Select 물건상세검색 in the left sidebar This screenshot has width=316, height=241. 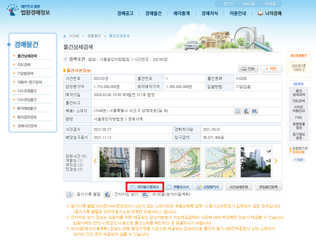(x=27, y=56)
